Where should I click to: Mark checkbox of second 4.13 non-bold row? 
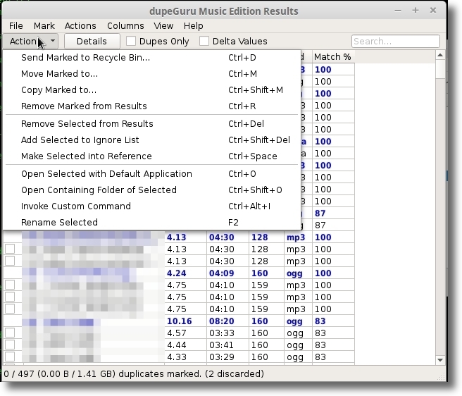click(x=10, y=261)
